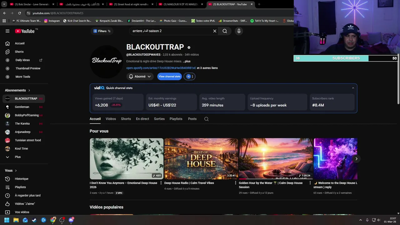400x225 pixels.
Task: Show hidden system tray icons
Action: click(360, 220)
